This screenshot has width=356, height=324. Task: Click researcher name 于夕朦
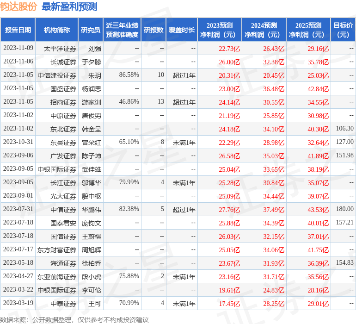tap(92, 62)
